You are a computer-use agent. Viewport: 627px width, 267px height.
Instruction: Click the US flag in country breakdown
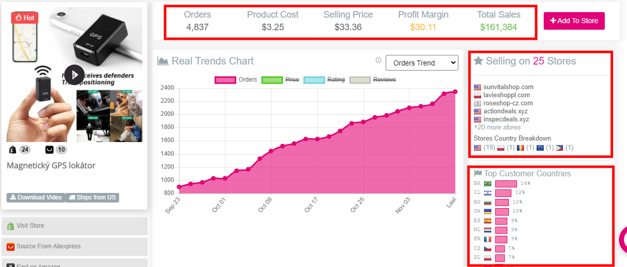(478, 148)
